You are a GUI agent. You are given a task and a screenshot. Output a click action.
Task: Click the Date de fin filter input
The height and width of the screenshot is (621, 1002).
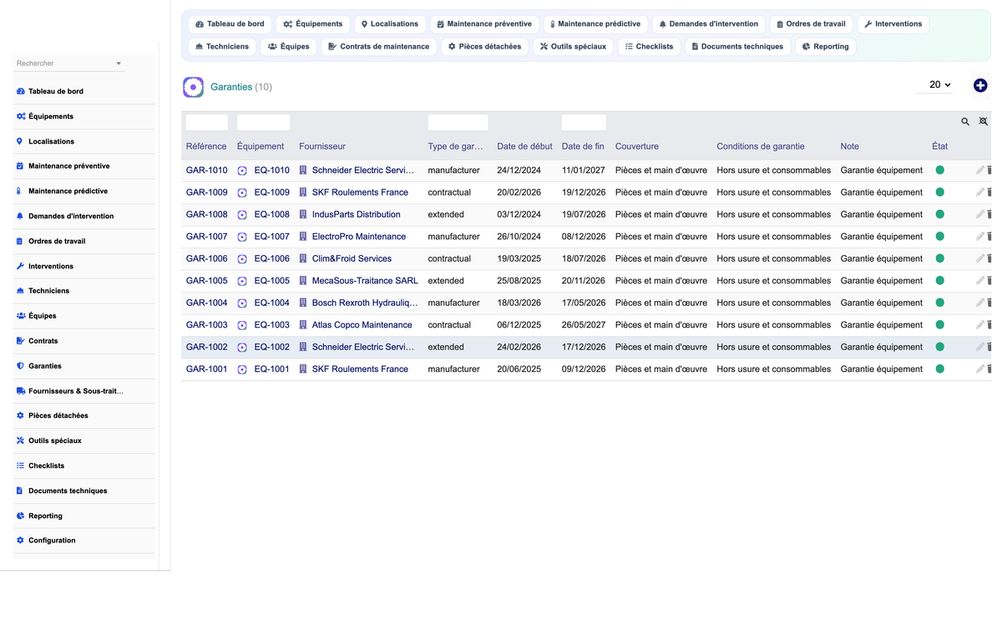584,122
